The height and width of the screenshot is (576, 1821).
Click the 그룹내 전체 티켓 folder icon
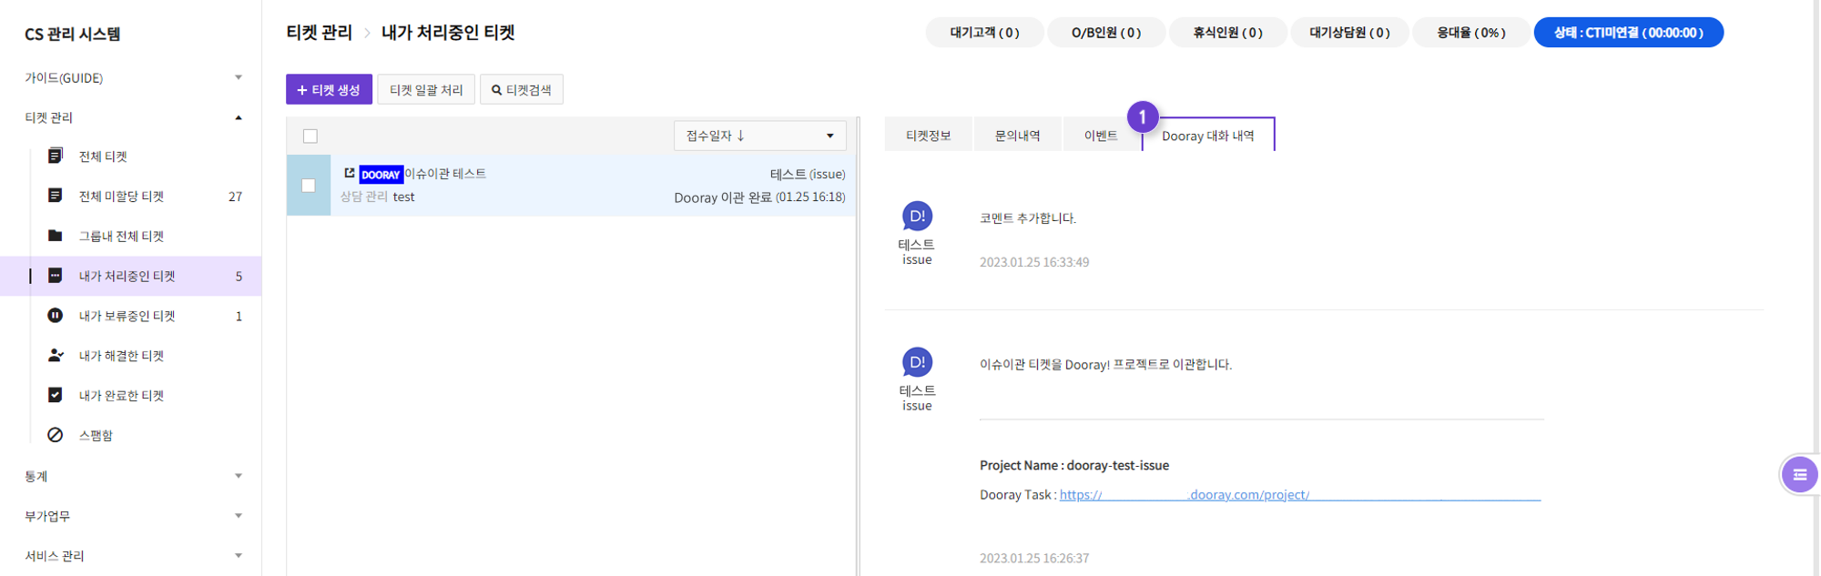(56, 236)
